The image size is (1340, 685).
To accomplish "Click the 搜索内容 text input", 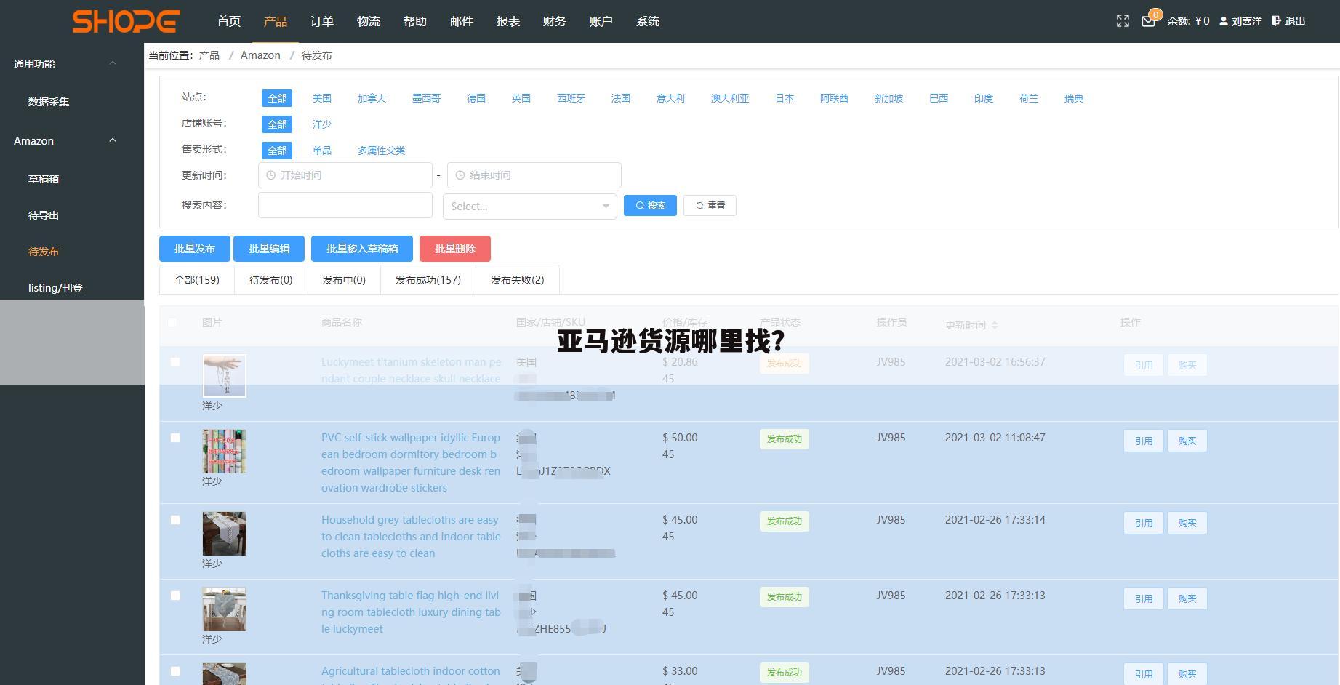I will (x=345, y=205).
